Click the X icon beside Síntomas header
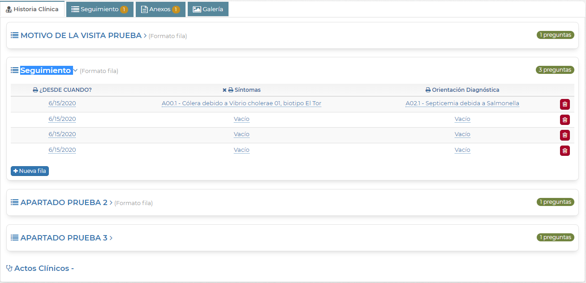The image size is (586, 283). (x=224, y=90)
